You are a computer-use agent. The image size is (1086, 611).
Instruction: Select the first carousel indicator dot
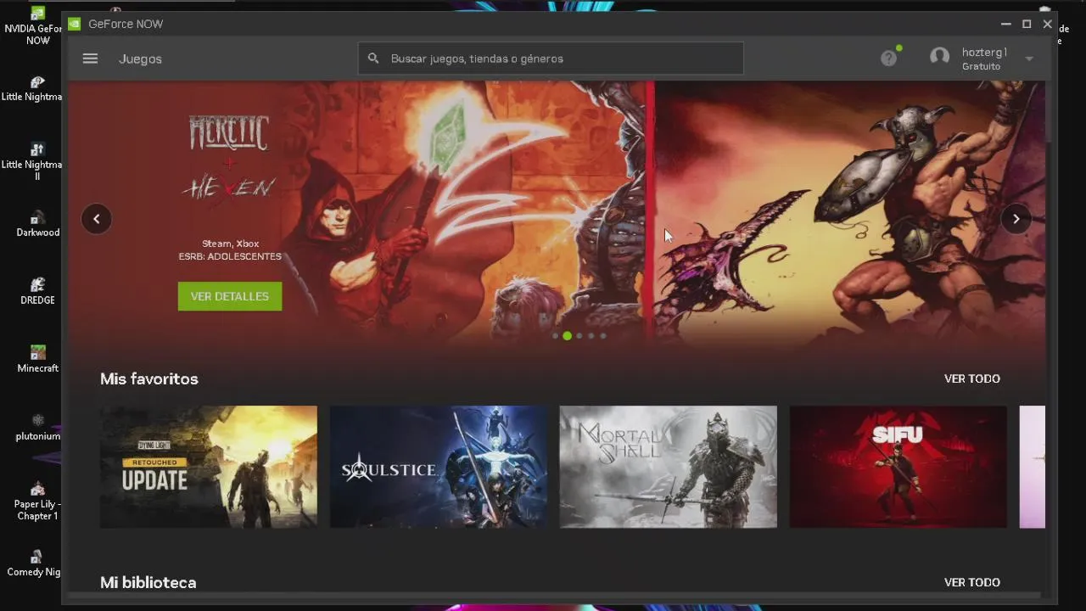555,336
